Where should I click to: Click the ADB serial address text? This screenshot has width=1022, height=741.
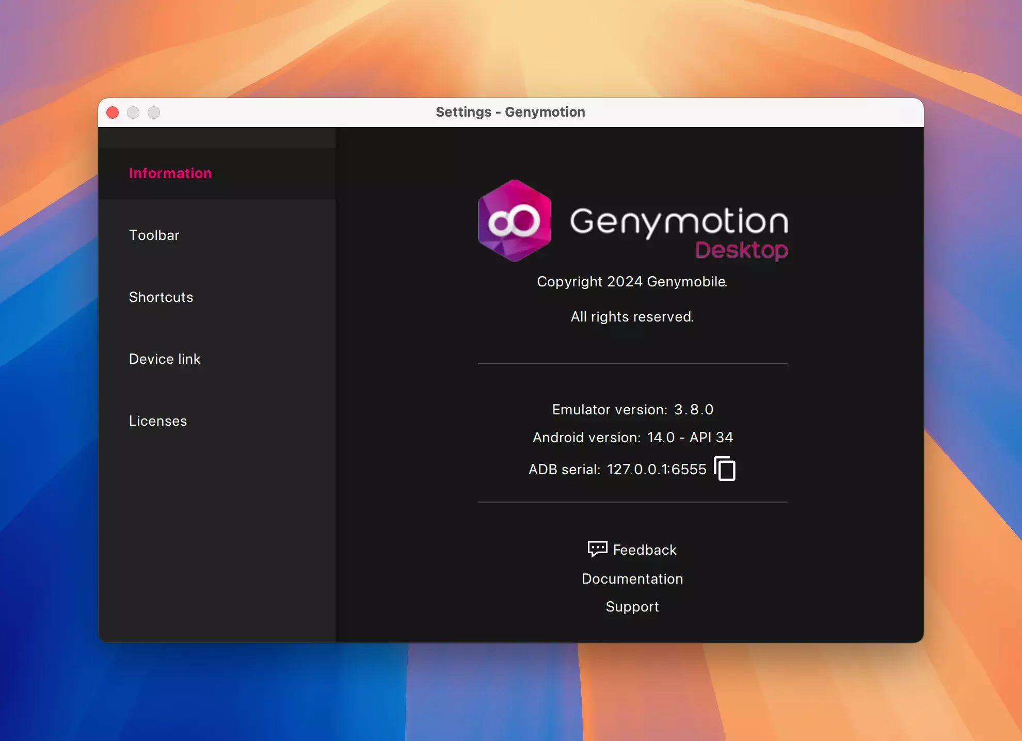[656, 470]
